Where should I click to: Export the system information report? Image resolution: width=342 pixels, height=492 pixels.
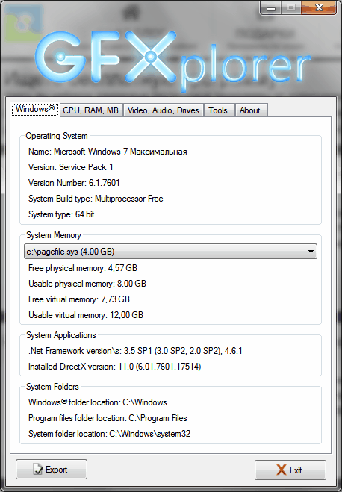coord(52,470)
